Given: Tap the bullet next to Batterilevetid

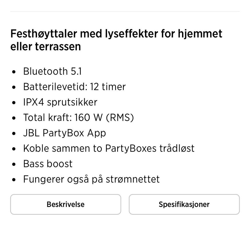Looking at the screenshot, I should [x=14, y=87].
